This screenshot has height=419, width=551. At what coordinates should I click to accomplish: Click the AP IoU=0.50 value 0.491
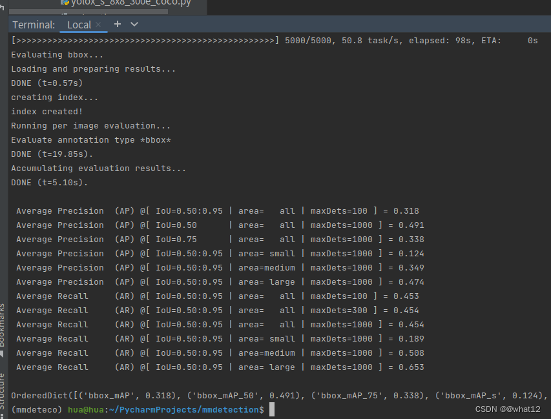(411, 225)
